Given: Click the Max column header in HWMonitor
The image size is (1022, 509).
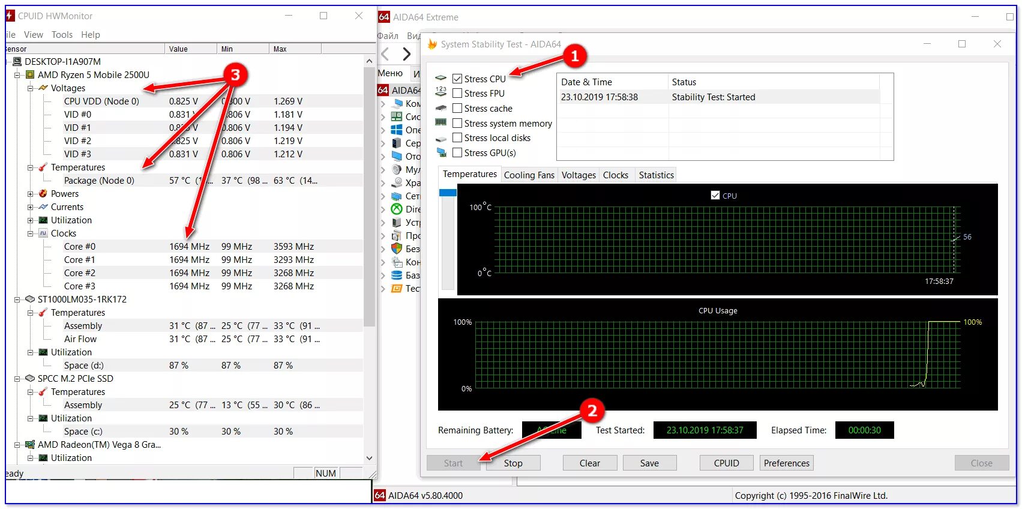Looking at the screenshot, I should click(295, 49).
